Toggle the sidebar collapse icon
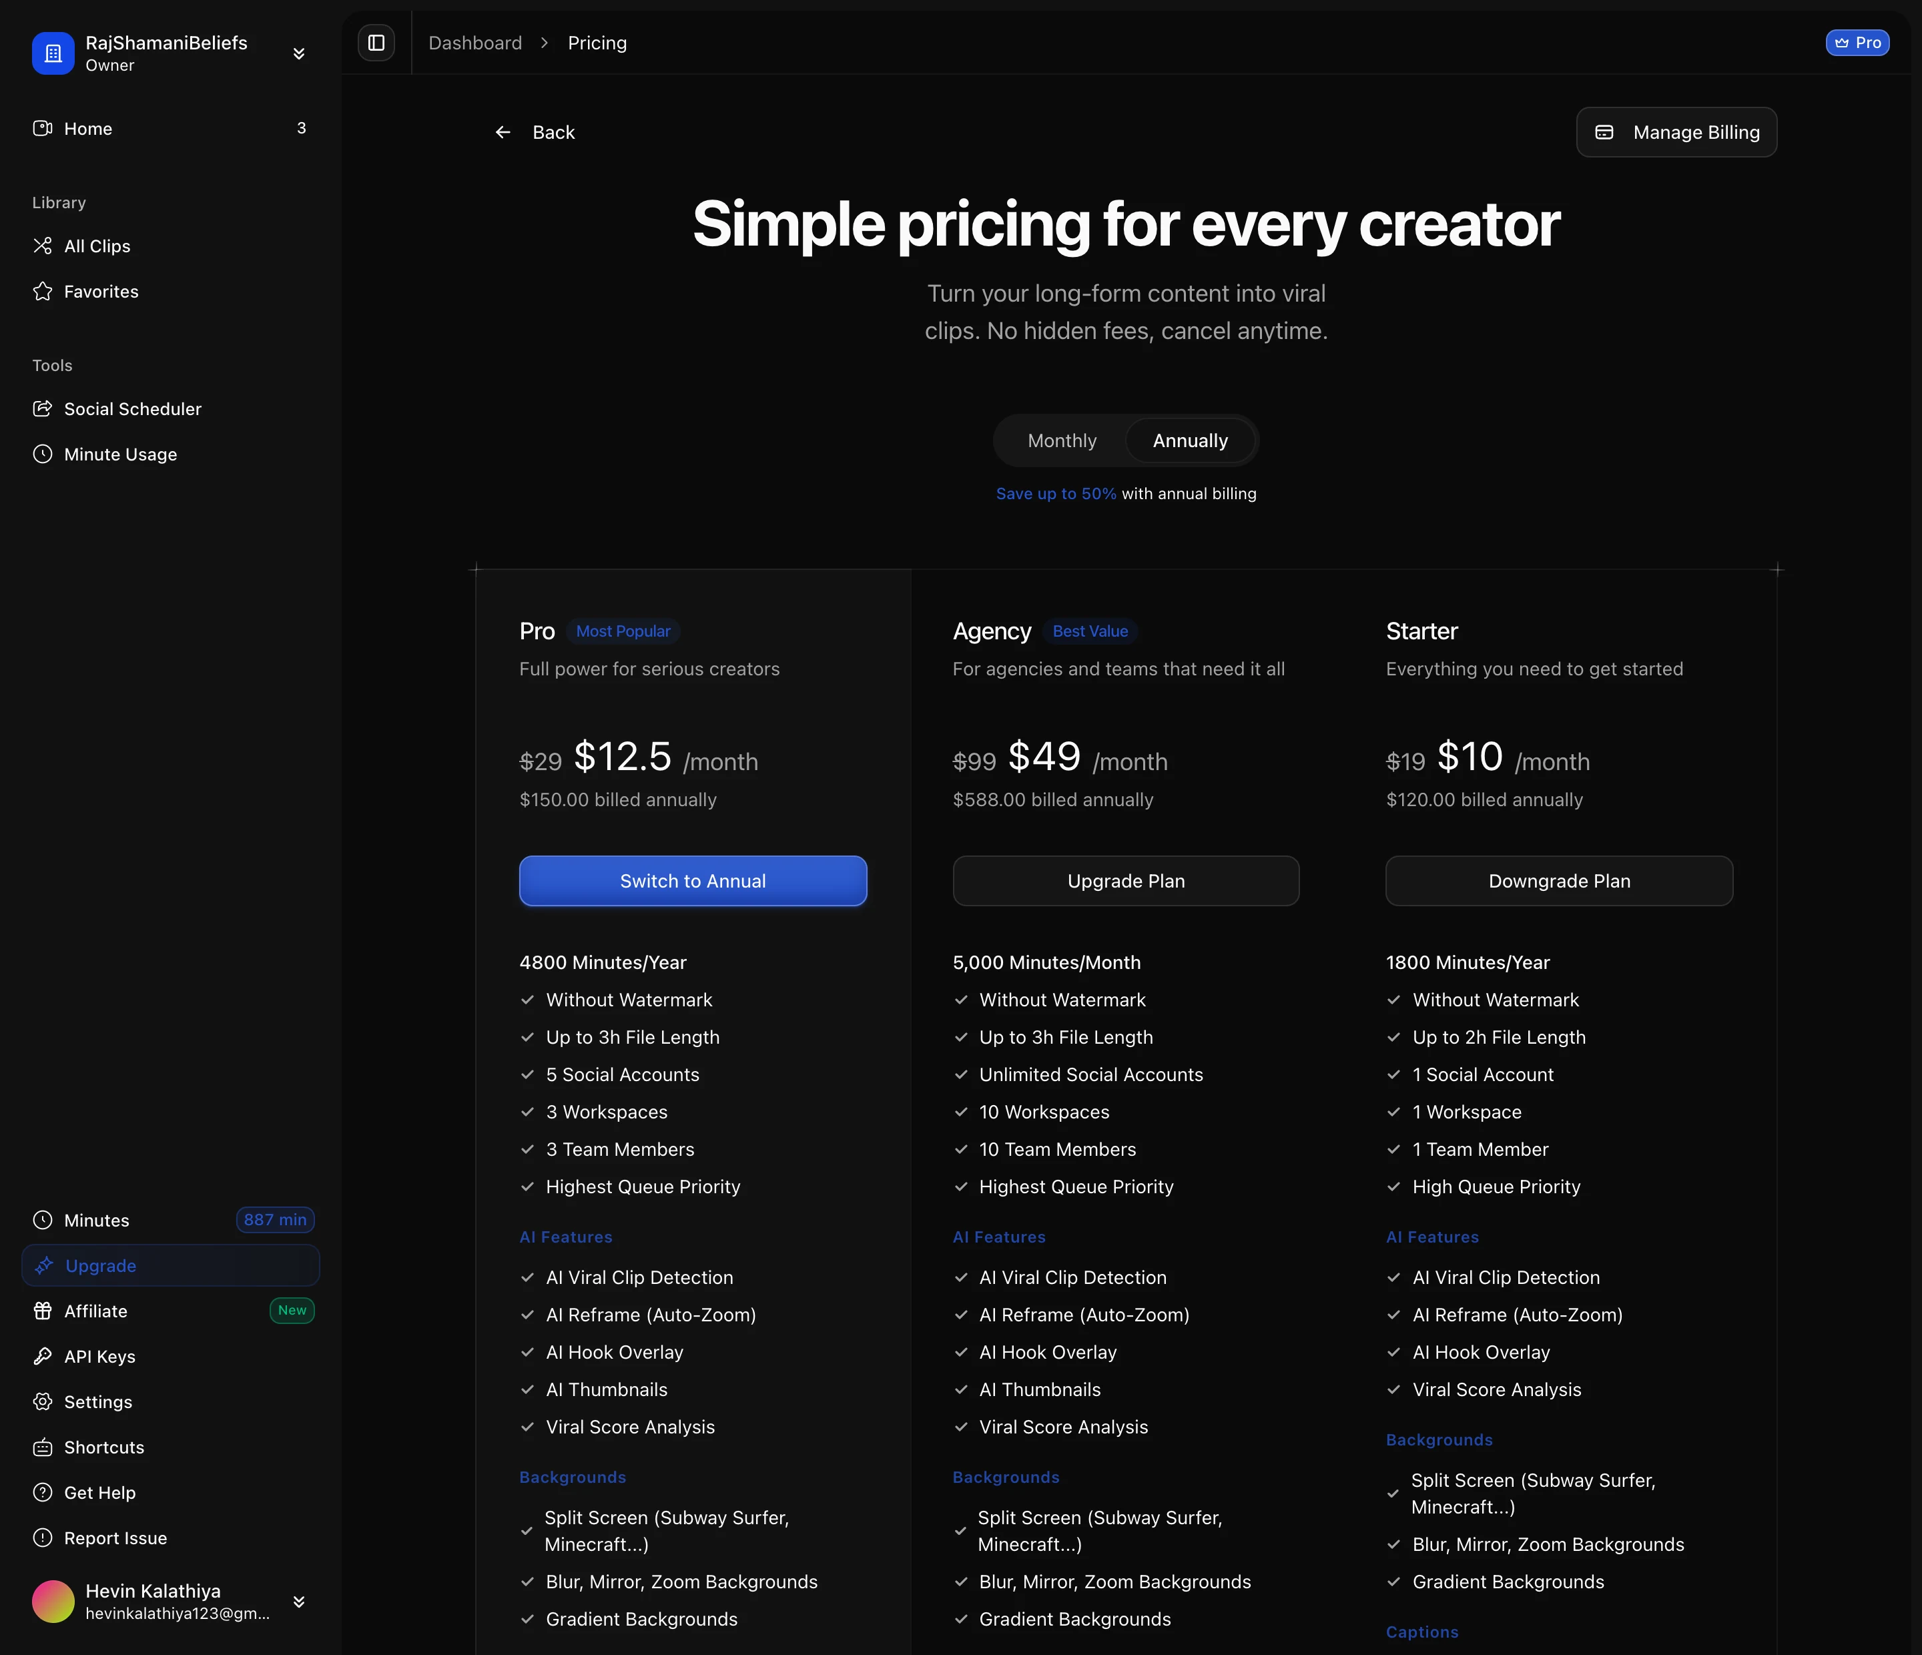Screen dimensions: 1922x1655 [x=376, y=43]
